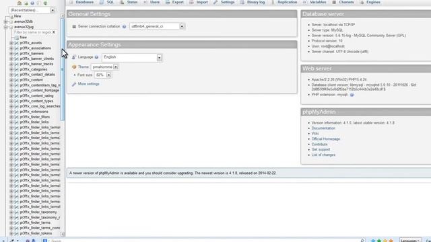
Task: Open the Settings tab
Action: (x=224, y=2)
